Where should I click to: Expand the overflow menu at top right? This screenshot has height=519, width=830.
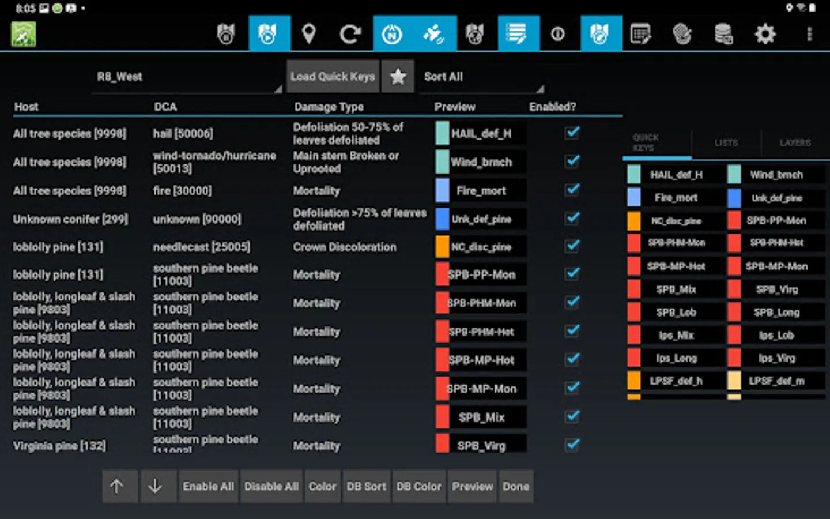(809, 33)
